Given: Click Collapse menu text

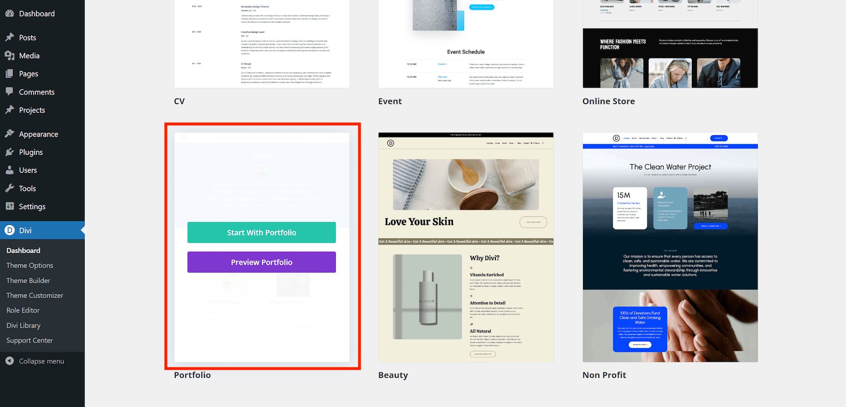Looking at the screenshot, I should point(41,361).
